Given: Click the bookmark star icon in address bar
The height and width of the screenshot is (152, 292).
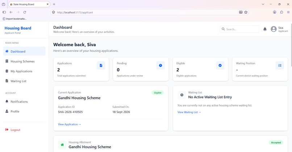Looking at the screenshot, I should [x=246, y=12].
